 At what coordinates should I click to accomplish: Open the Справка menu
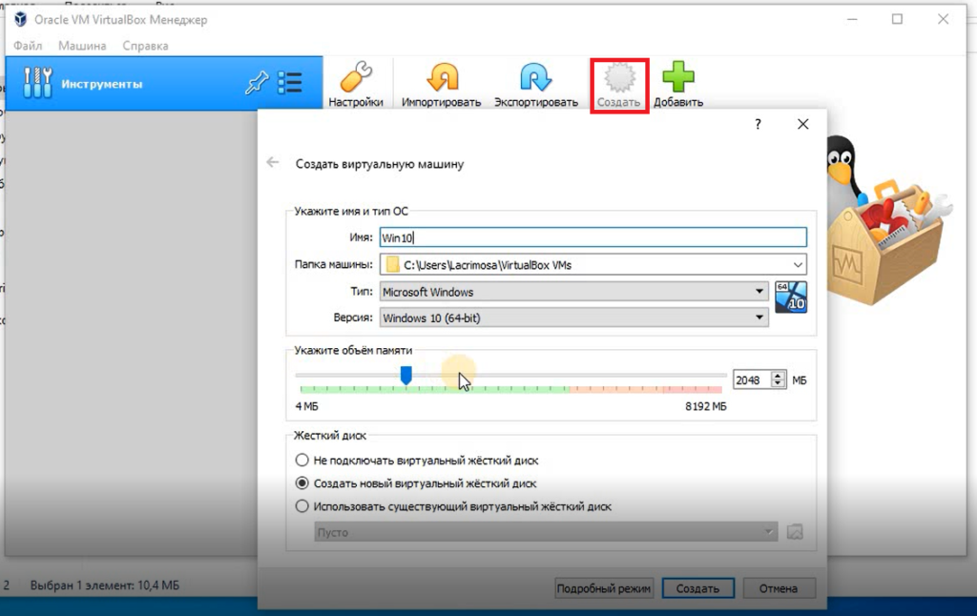[x=145, y=46]
